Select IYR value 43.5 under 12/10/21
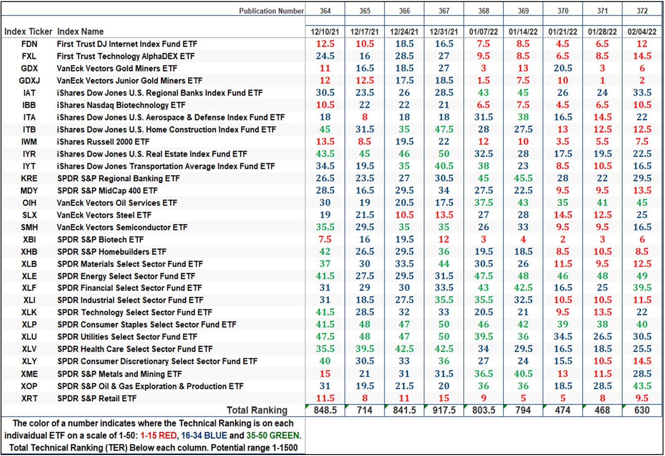 pos(325,154)
